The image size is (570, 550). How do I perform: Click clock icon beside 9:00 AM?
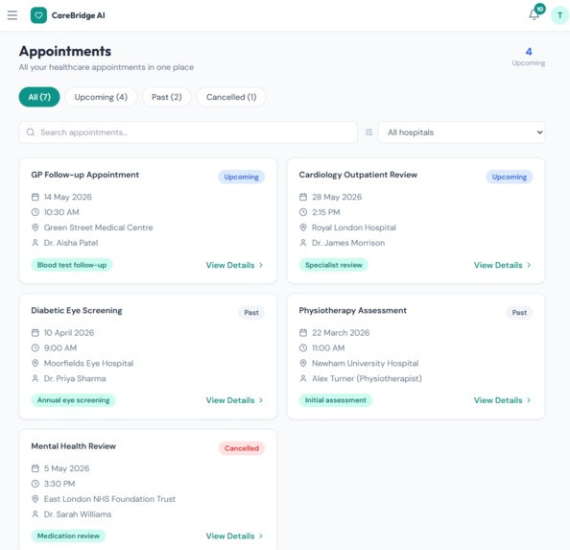(x=36, y=347)
